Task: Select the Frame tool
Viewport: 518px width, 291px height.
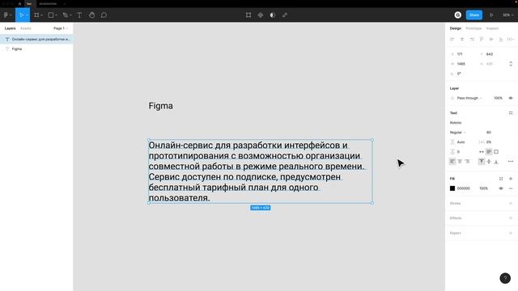Action: [36, 15]
